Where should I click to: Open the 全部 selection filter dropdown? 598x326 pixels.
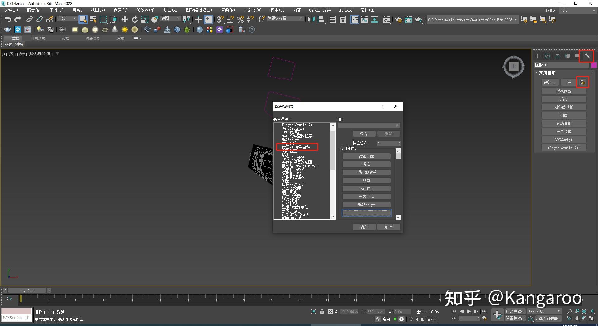click(67, 19)
